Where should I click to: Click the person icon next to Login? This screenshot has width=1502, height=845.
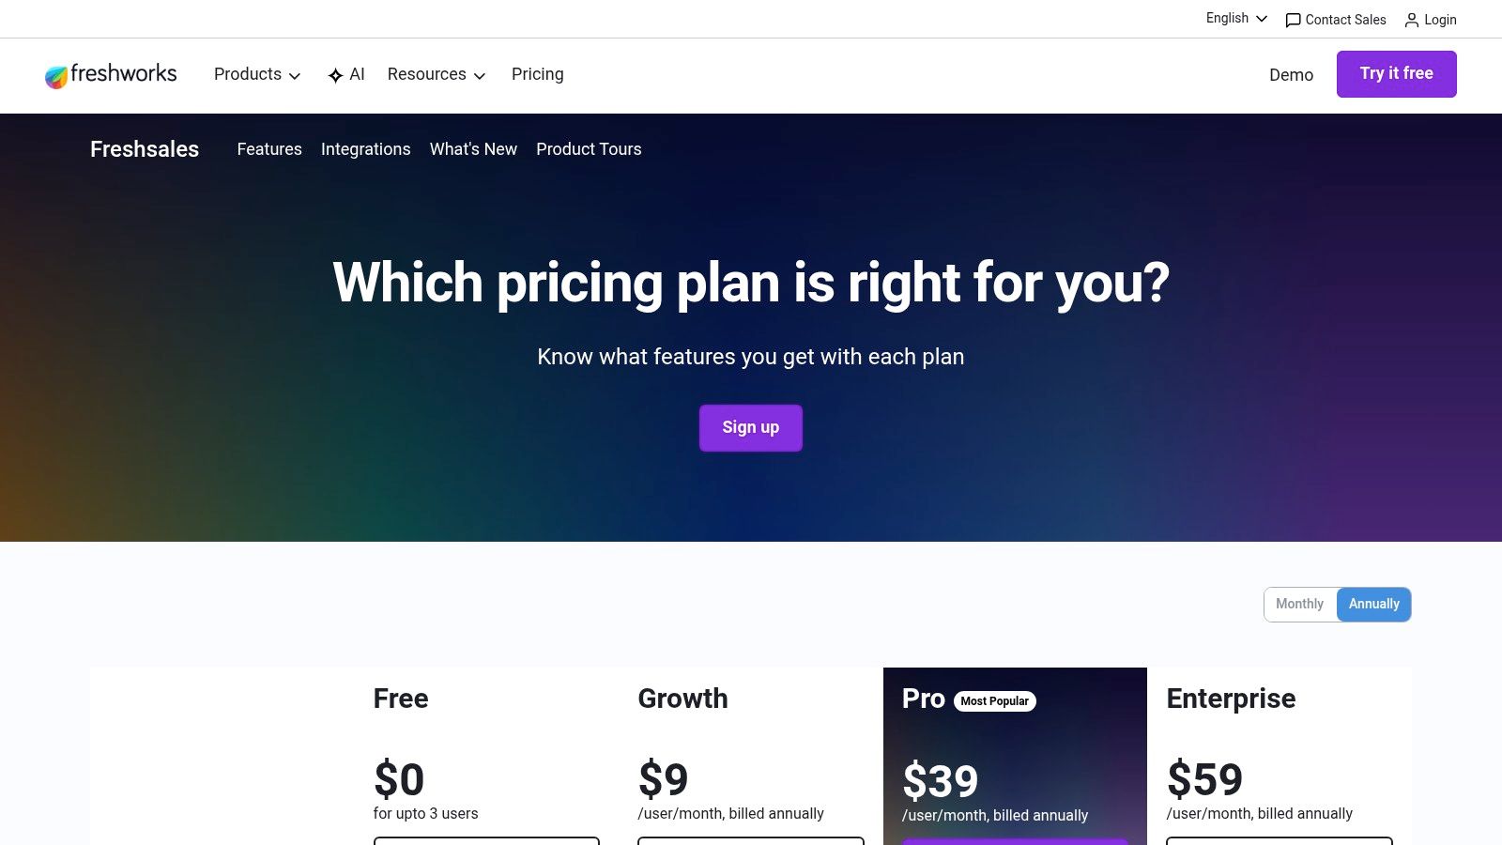pos(1412,20)
